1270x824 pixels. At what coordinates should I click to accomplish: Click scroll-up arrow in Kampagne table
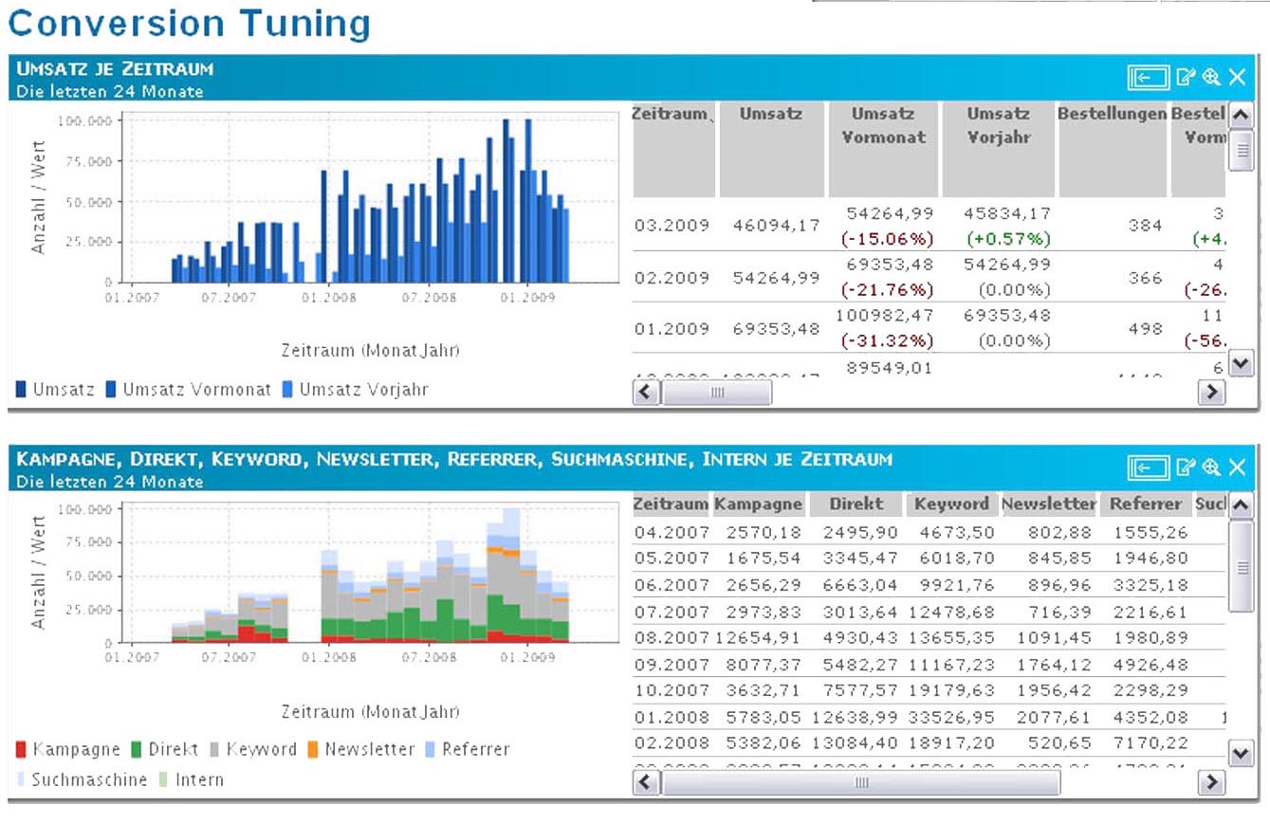[1242, 506]
